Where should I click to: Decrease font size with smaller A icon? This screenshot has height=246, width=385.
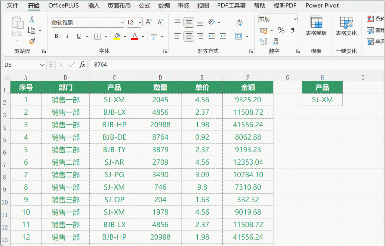pos(160,22)
